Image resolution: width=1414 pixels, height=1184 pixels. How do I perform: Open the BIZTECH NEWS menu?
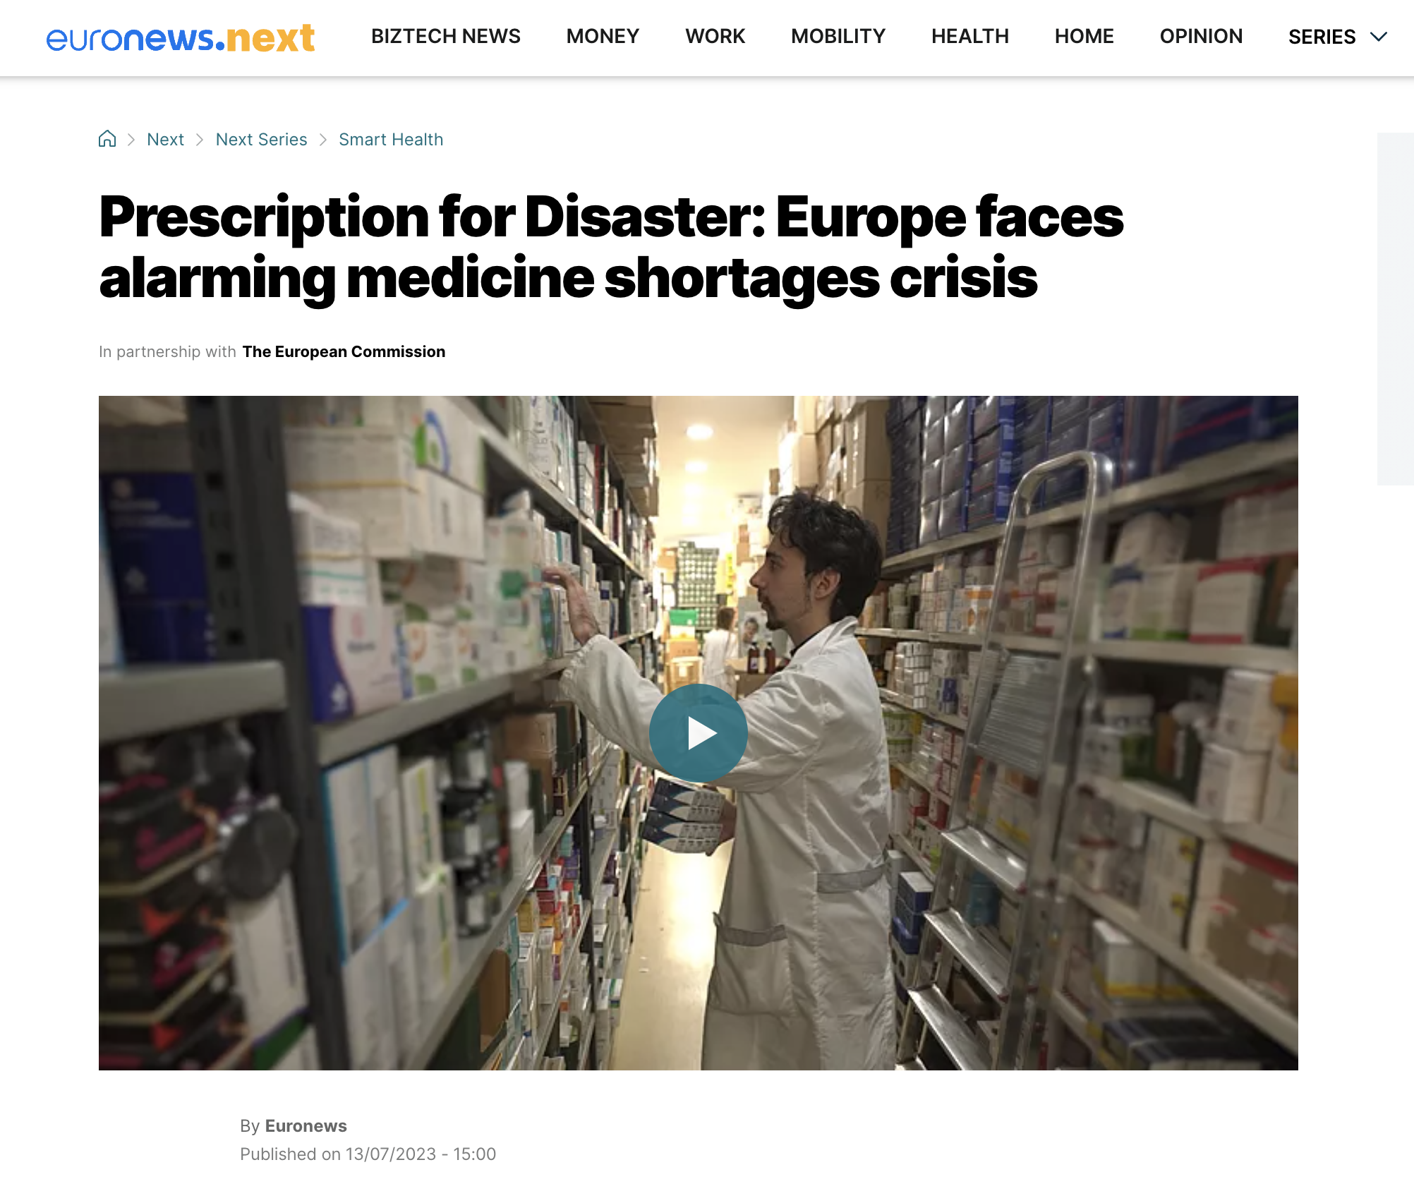(x=446, y=37)
